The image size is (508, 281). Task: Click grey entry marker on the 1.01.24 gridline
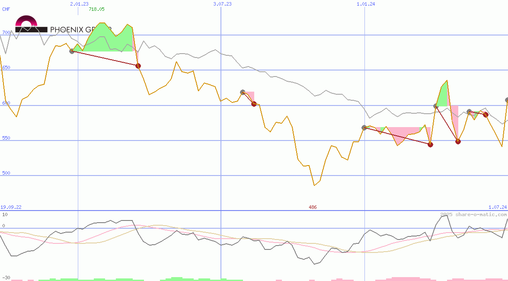364,128
